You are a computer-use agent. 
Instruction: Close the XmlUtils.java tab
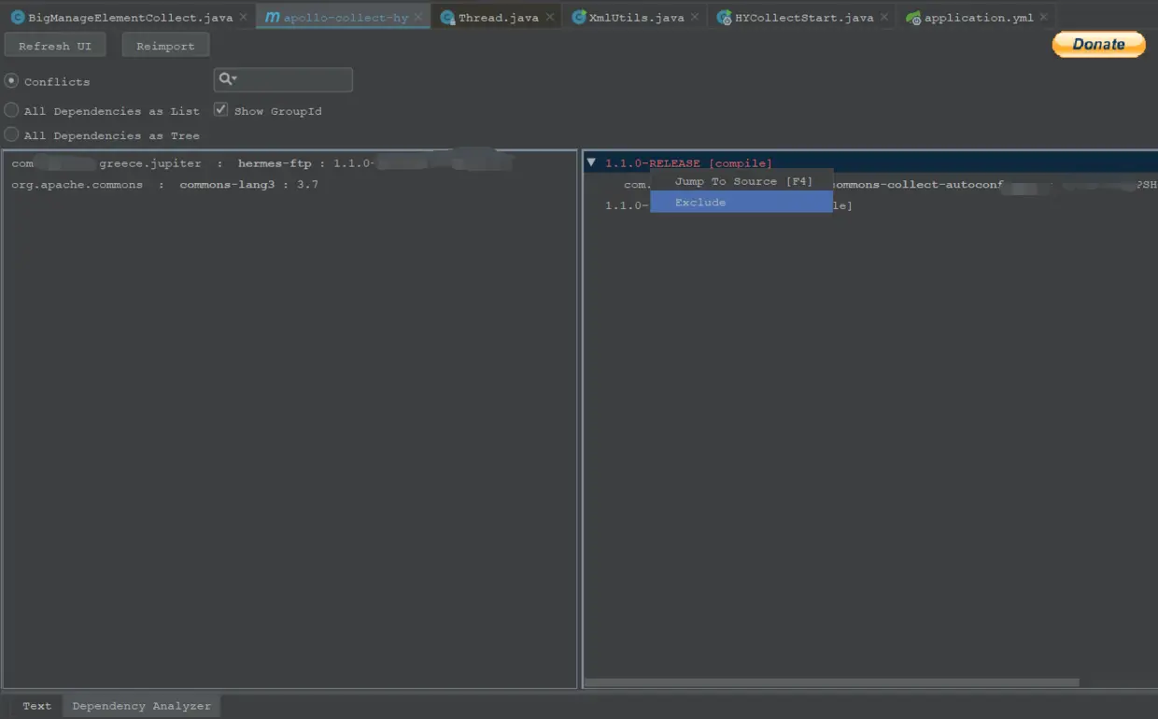(x=695, y=17)
